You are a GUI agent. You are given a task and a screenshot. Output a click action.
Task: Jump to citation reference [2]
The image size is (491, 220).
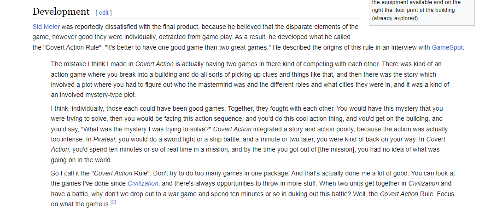113,202
